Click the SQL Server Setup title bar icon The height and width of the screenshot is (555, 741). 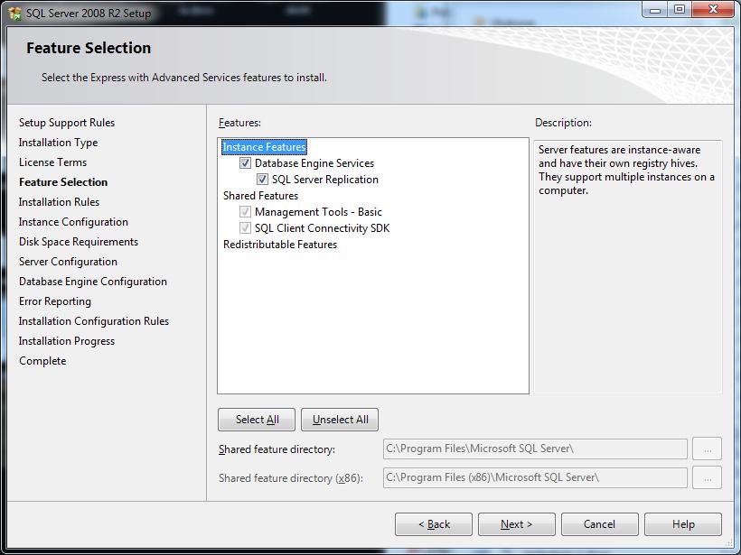click(x=14, y=14)
